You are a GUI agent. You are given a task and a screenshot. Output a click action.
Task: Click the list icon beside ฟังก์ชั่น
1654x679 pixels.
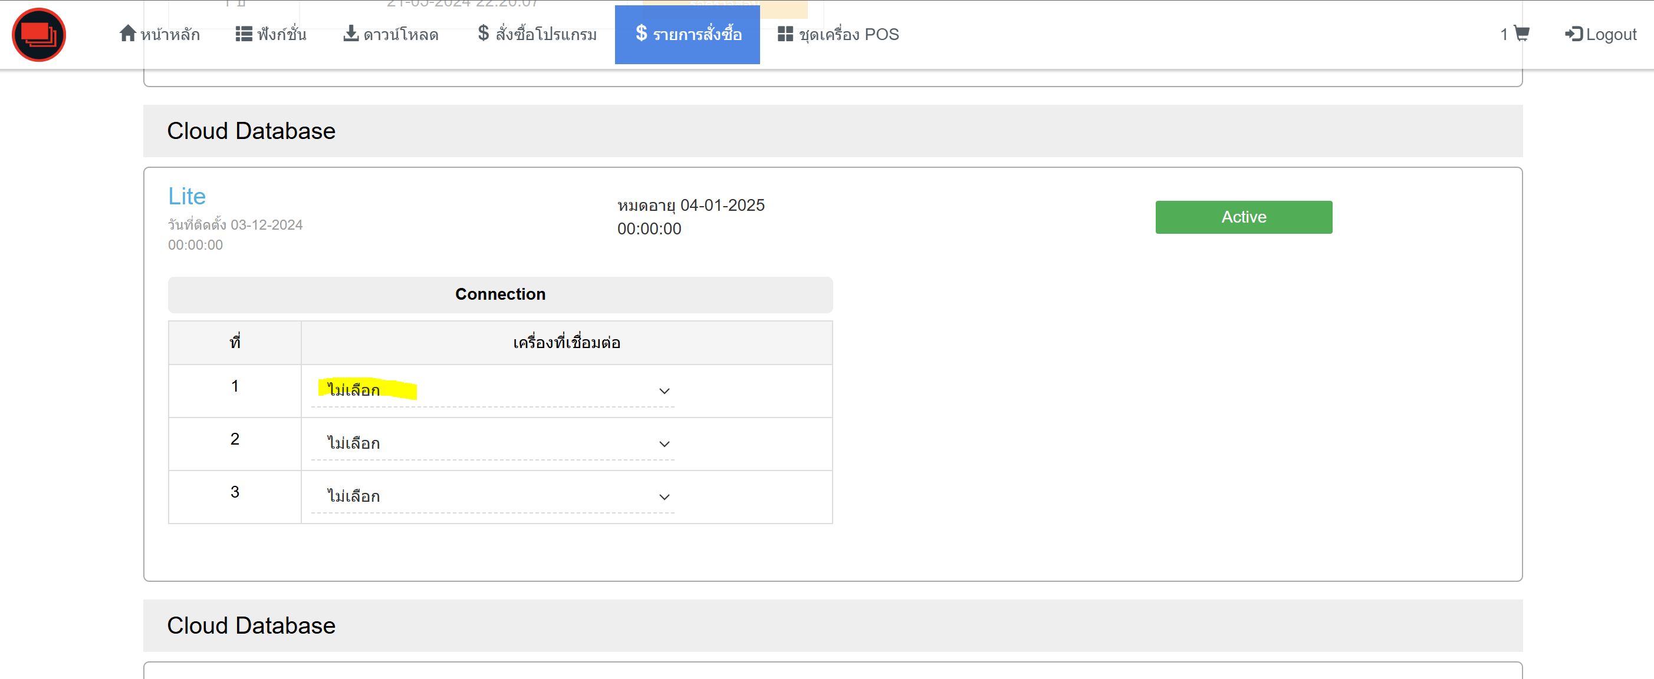(x=244, y=34)
